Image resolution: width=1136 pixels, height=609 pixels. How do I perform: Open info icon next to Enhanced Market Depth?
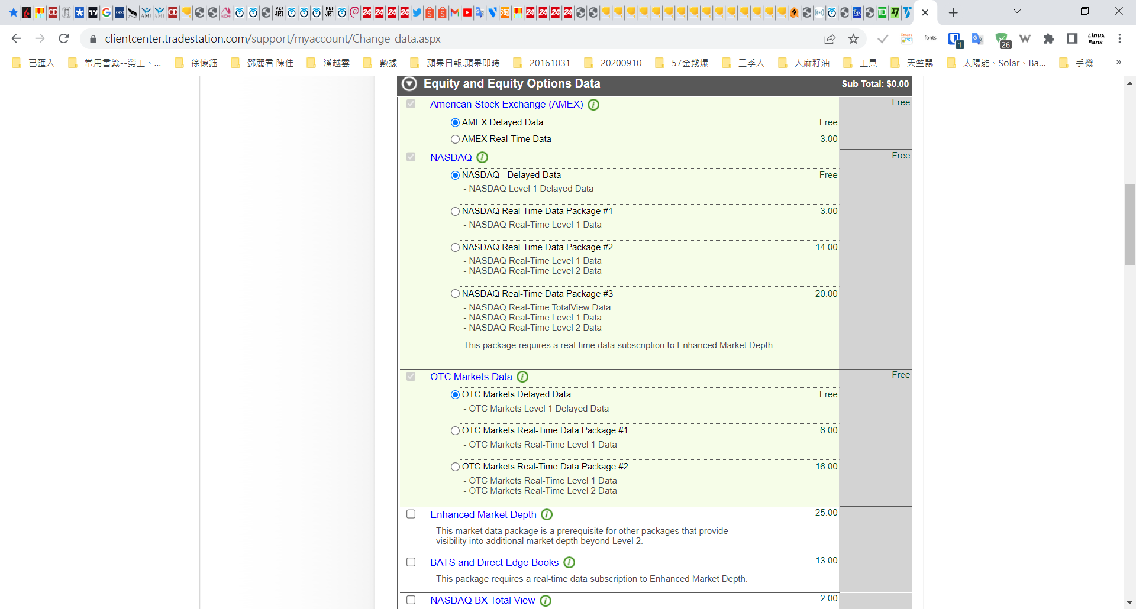tap(547, 514)
